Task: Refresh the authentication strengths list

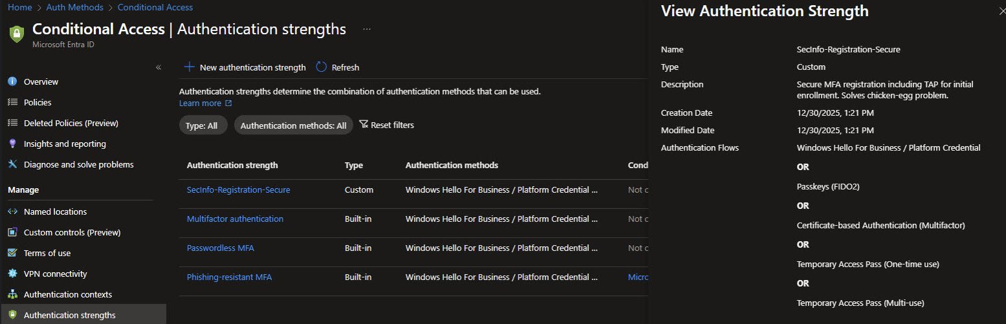Action: tap(337, 67)
